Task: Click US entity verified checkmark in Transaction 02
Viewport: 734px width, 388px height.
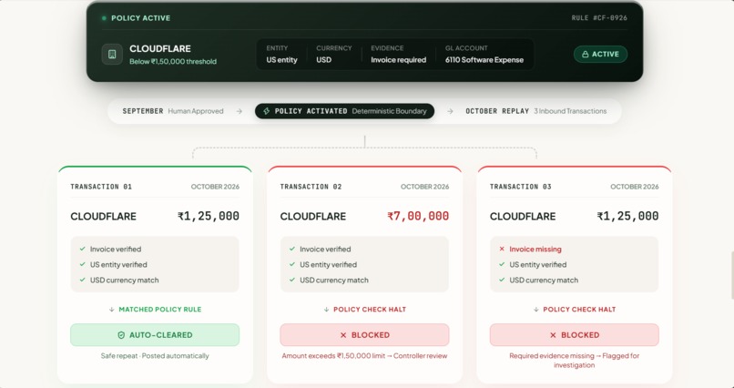Action: click(292, 264)
